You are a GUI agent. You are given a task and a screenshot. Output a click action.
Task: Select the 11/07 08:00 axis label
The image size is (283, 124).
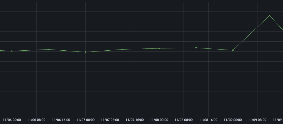click(x=110, y=120)
